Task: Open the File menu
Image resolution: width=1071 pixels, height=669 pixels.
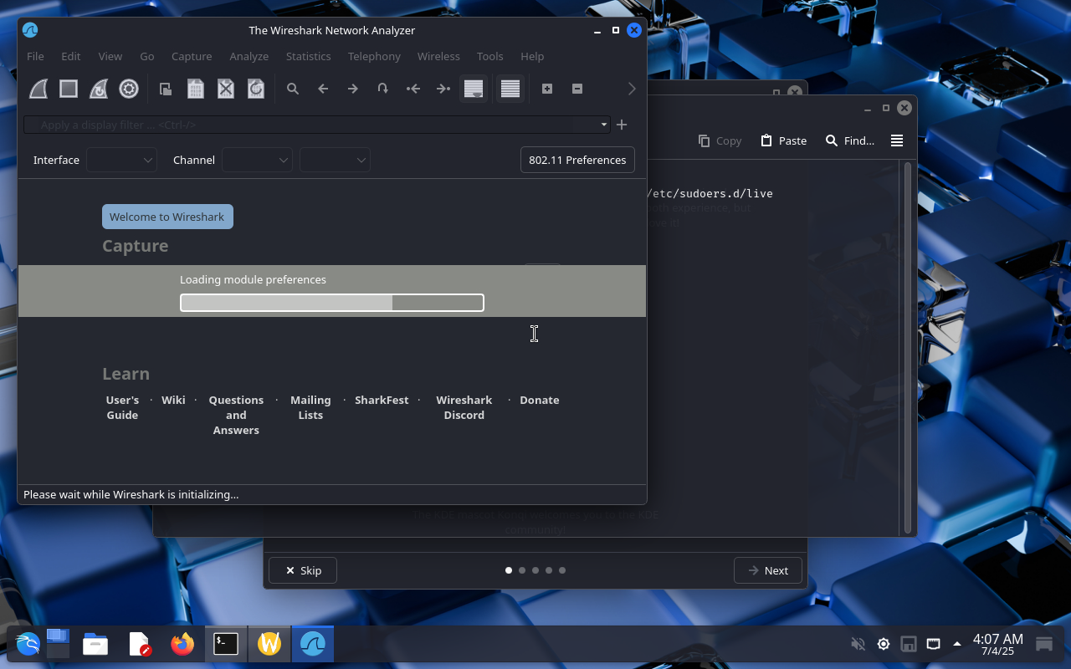Action: click(35, 56)
